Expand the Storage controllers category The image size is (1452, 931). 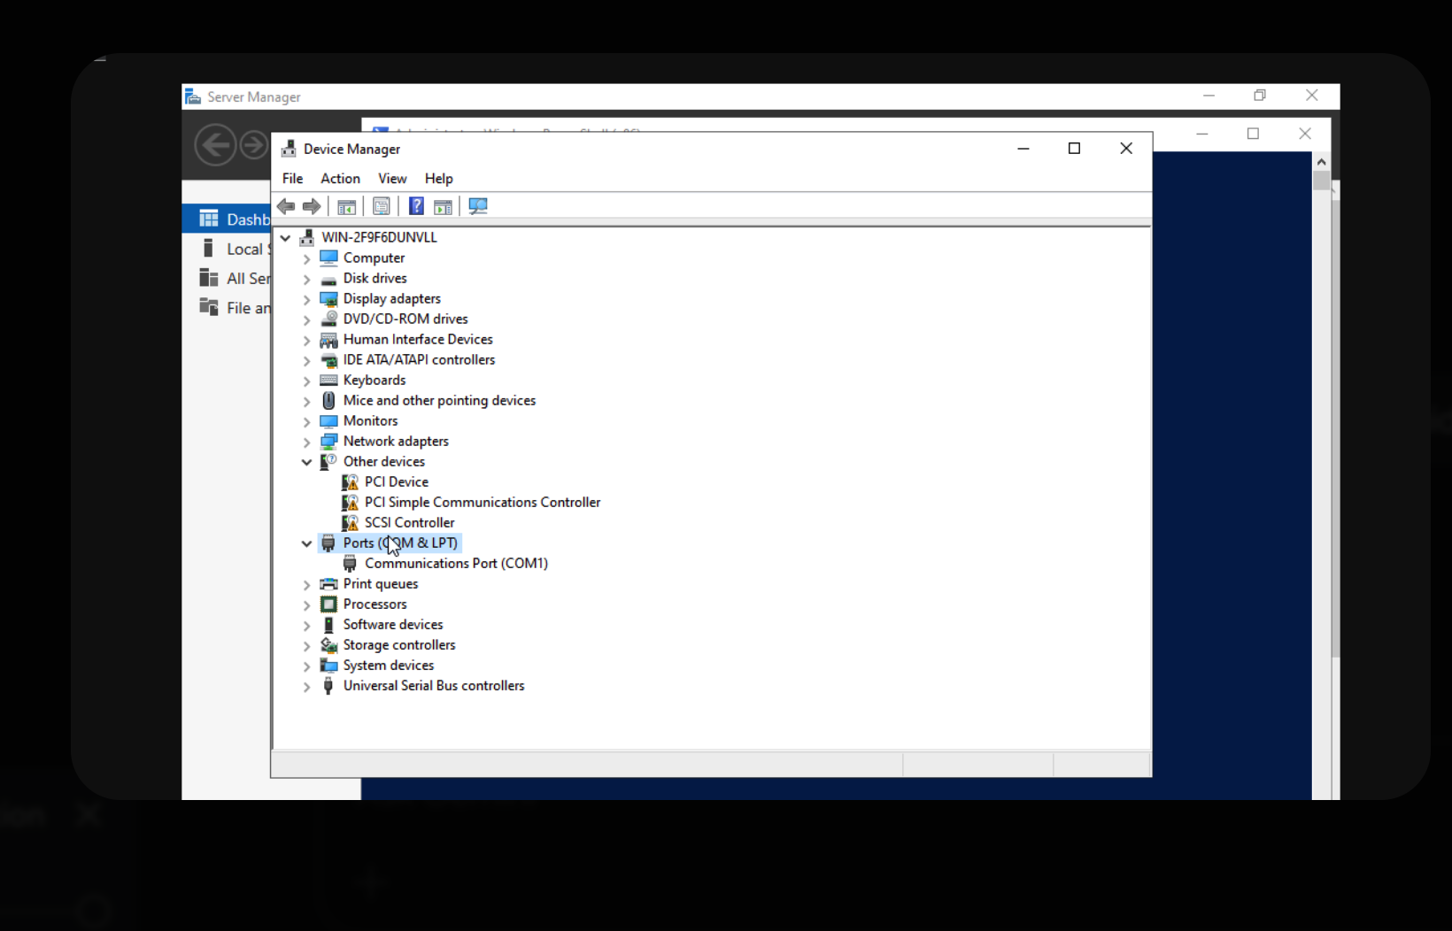306,645
